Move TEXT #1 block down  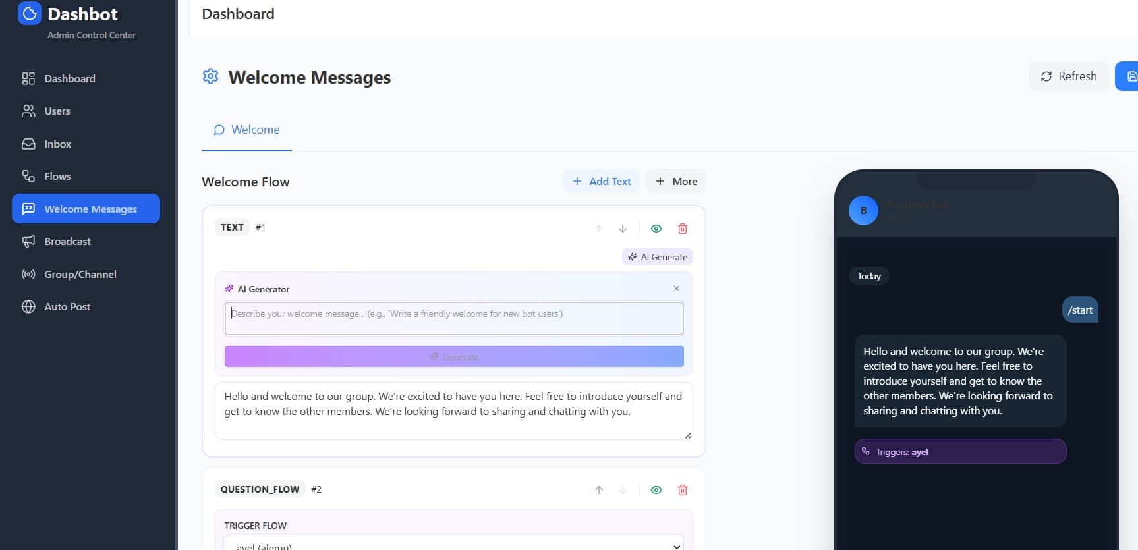coord(623,229)
